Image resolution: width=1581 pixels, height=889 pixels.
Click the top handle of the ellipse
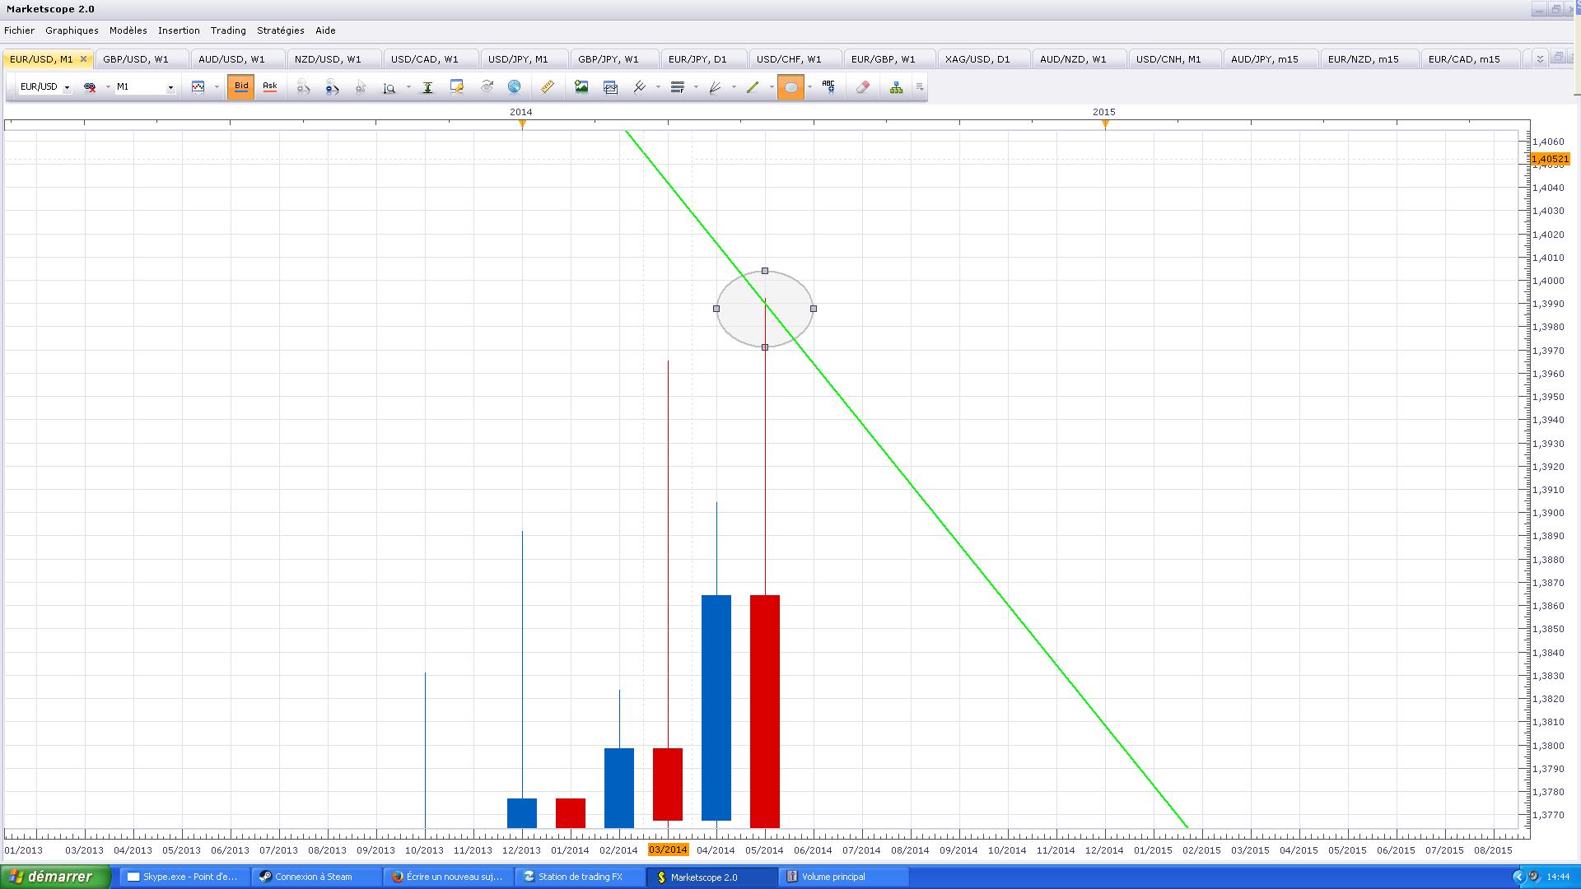click(765, 271)
